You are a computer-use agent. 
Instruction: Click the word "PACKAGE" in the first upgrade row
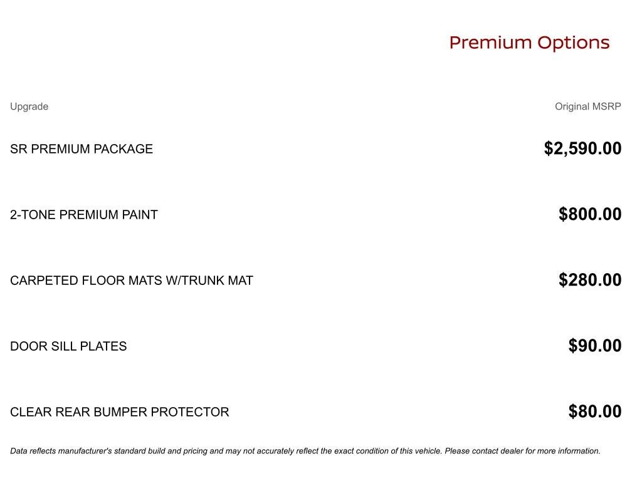click(124, 149)
